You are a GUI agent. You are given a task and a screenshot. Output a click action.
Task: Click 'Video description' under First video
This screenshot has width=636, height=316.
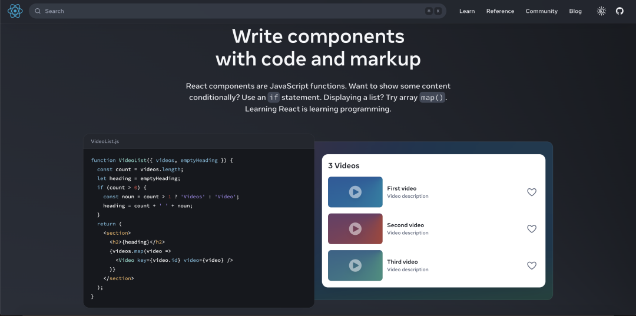(x=408, y=196)
